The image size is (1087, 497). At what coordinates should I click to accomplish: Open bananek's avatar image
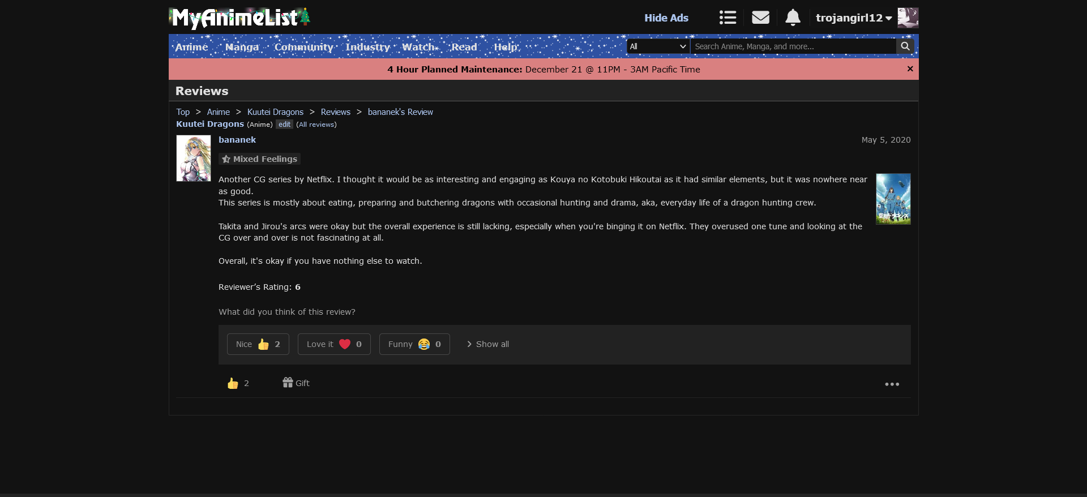click(194, 158)
